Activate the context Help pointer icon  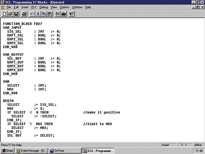pyautogui.click(x=71, y=14)
